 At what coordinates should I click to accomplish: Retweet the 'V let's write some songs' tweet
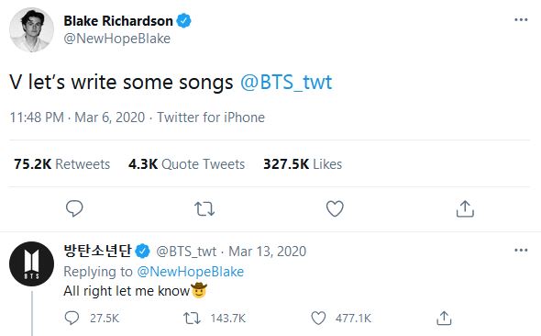click(x=204, y=209)
